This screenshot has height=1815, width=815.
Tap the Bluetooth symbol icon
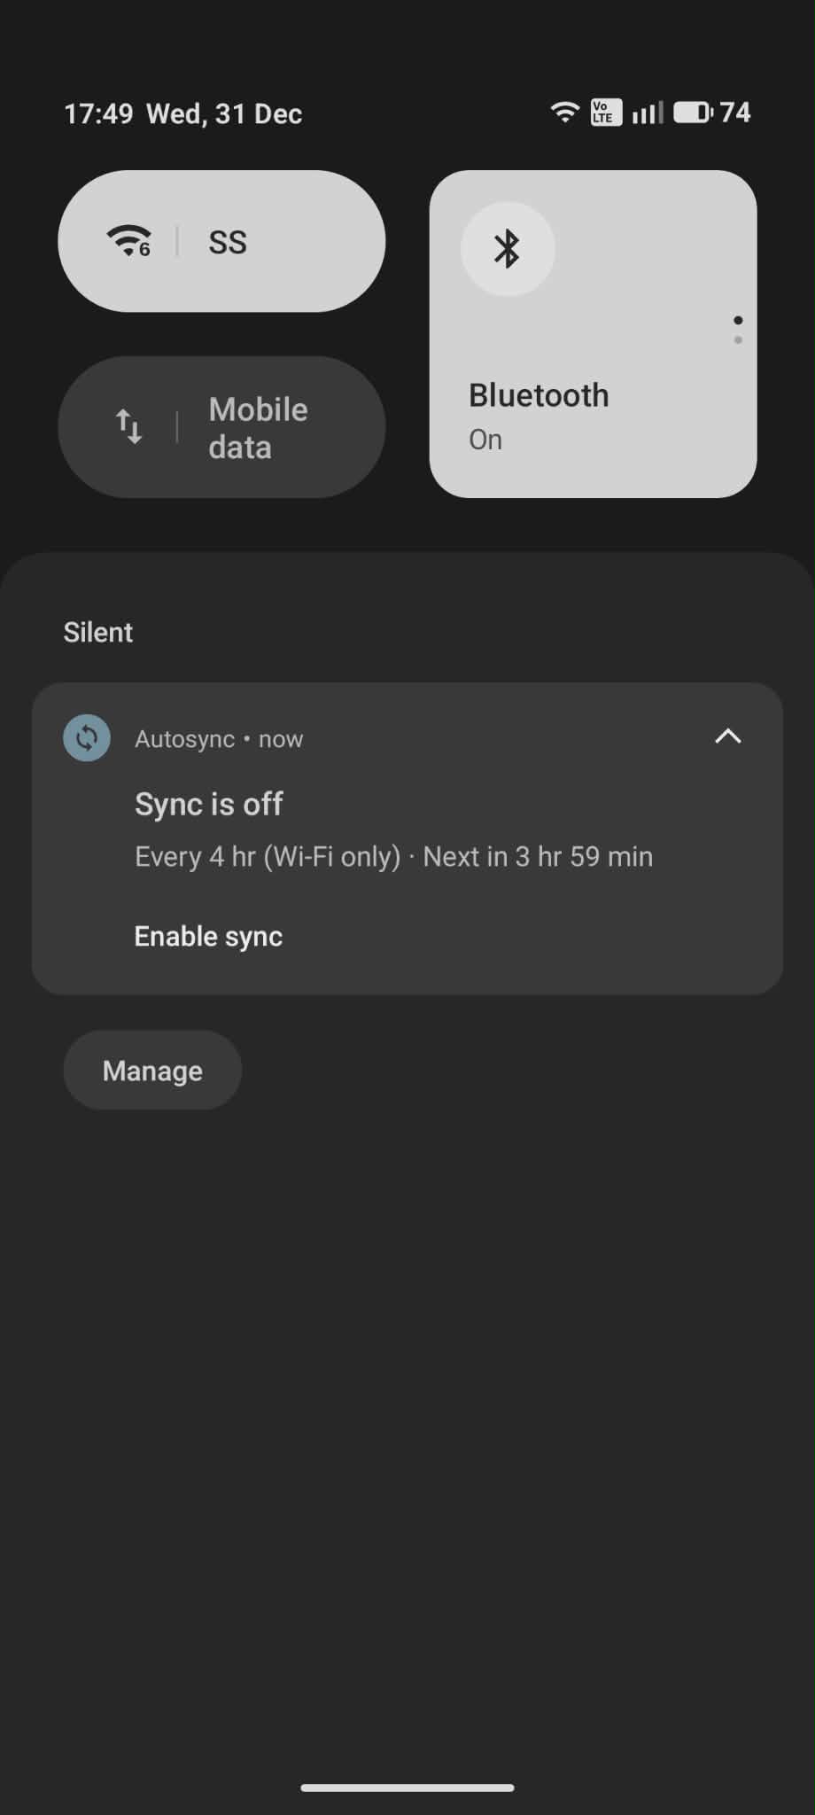point(508,249)
